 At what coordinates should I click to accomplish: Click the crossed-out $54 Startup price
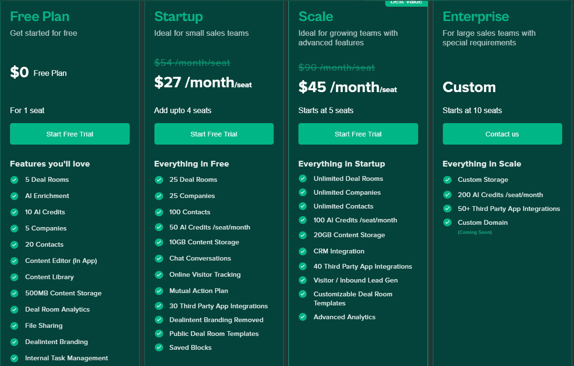coord(192,63)
